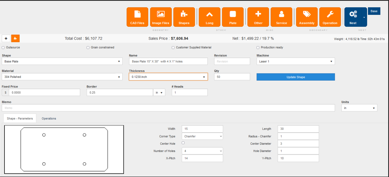The width and height of the screenshot is (389, 177).
Task: Switch to the Operations tab
Action: 49,119
